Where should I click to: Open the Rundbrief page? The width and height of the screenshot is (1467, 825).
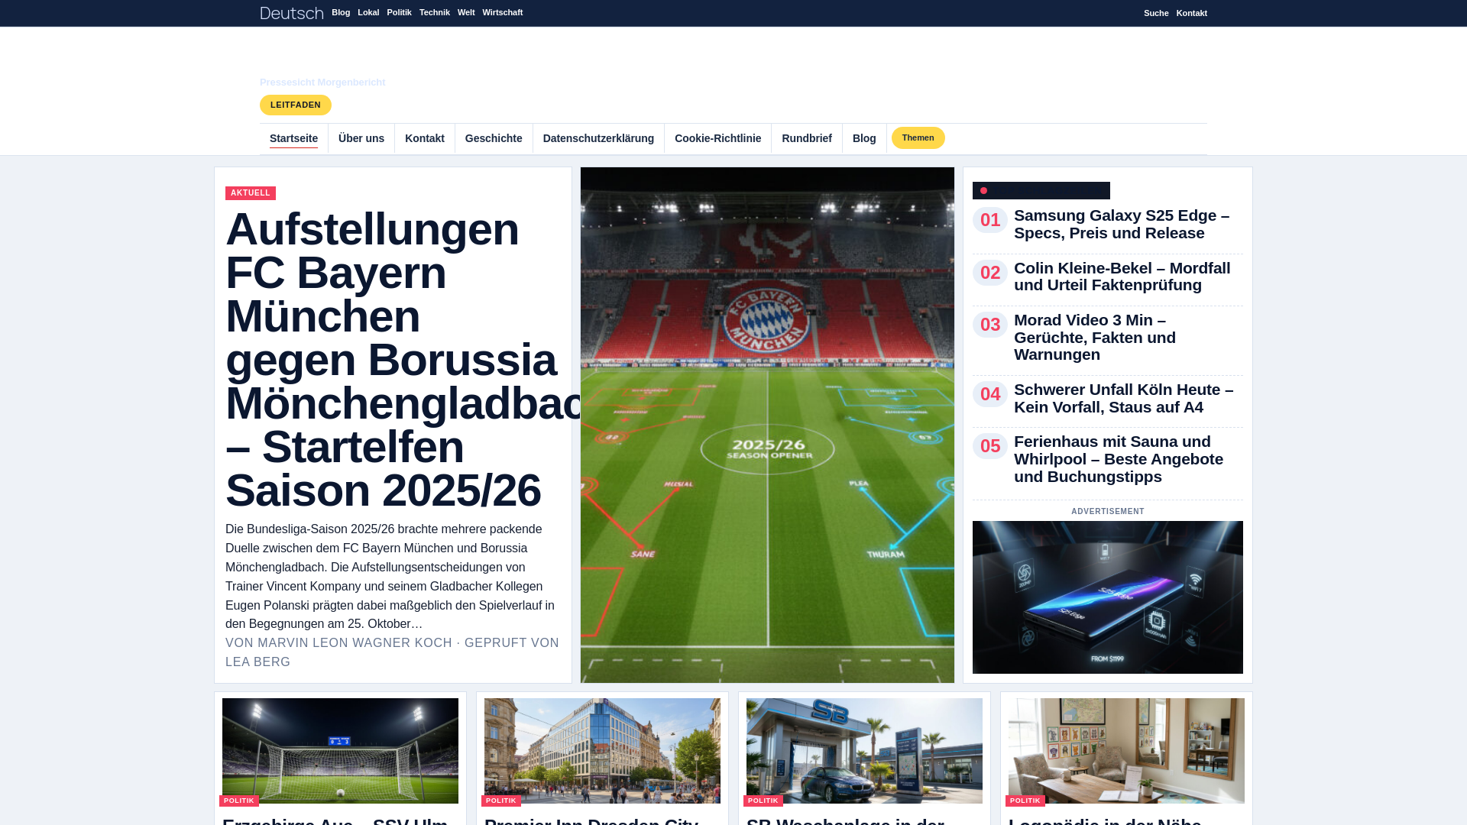point(807,139)
